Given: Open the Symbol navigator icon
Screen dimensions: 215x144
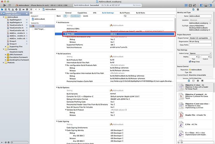Looking at the screenshot, I should 6,10.
